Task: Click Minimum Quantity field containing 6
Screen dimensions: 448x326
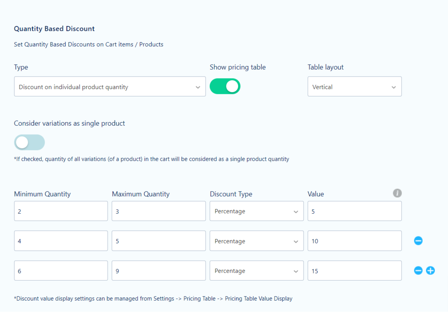Action: click(x=61, y=271)
